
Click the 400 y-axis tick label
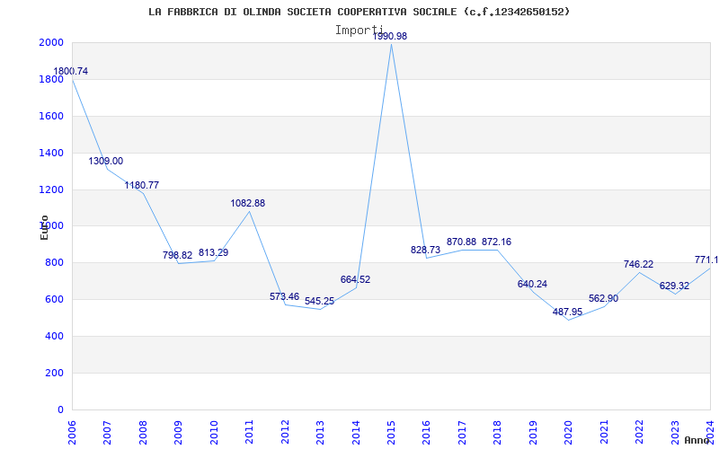55,336
